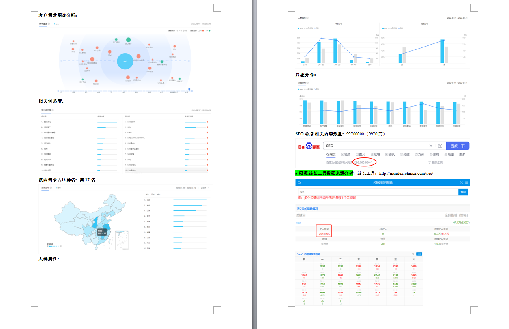509x329 pixels.
Task: Click the Shaanxi tooltip showing 排名: 17 on the map
Action: (102, 232)
